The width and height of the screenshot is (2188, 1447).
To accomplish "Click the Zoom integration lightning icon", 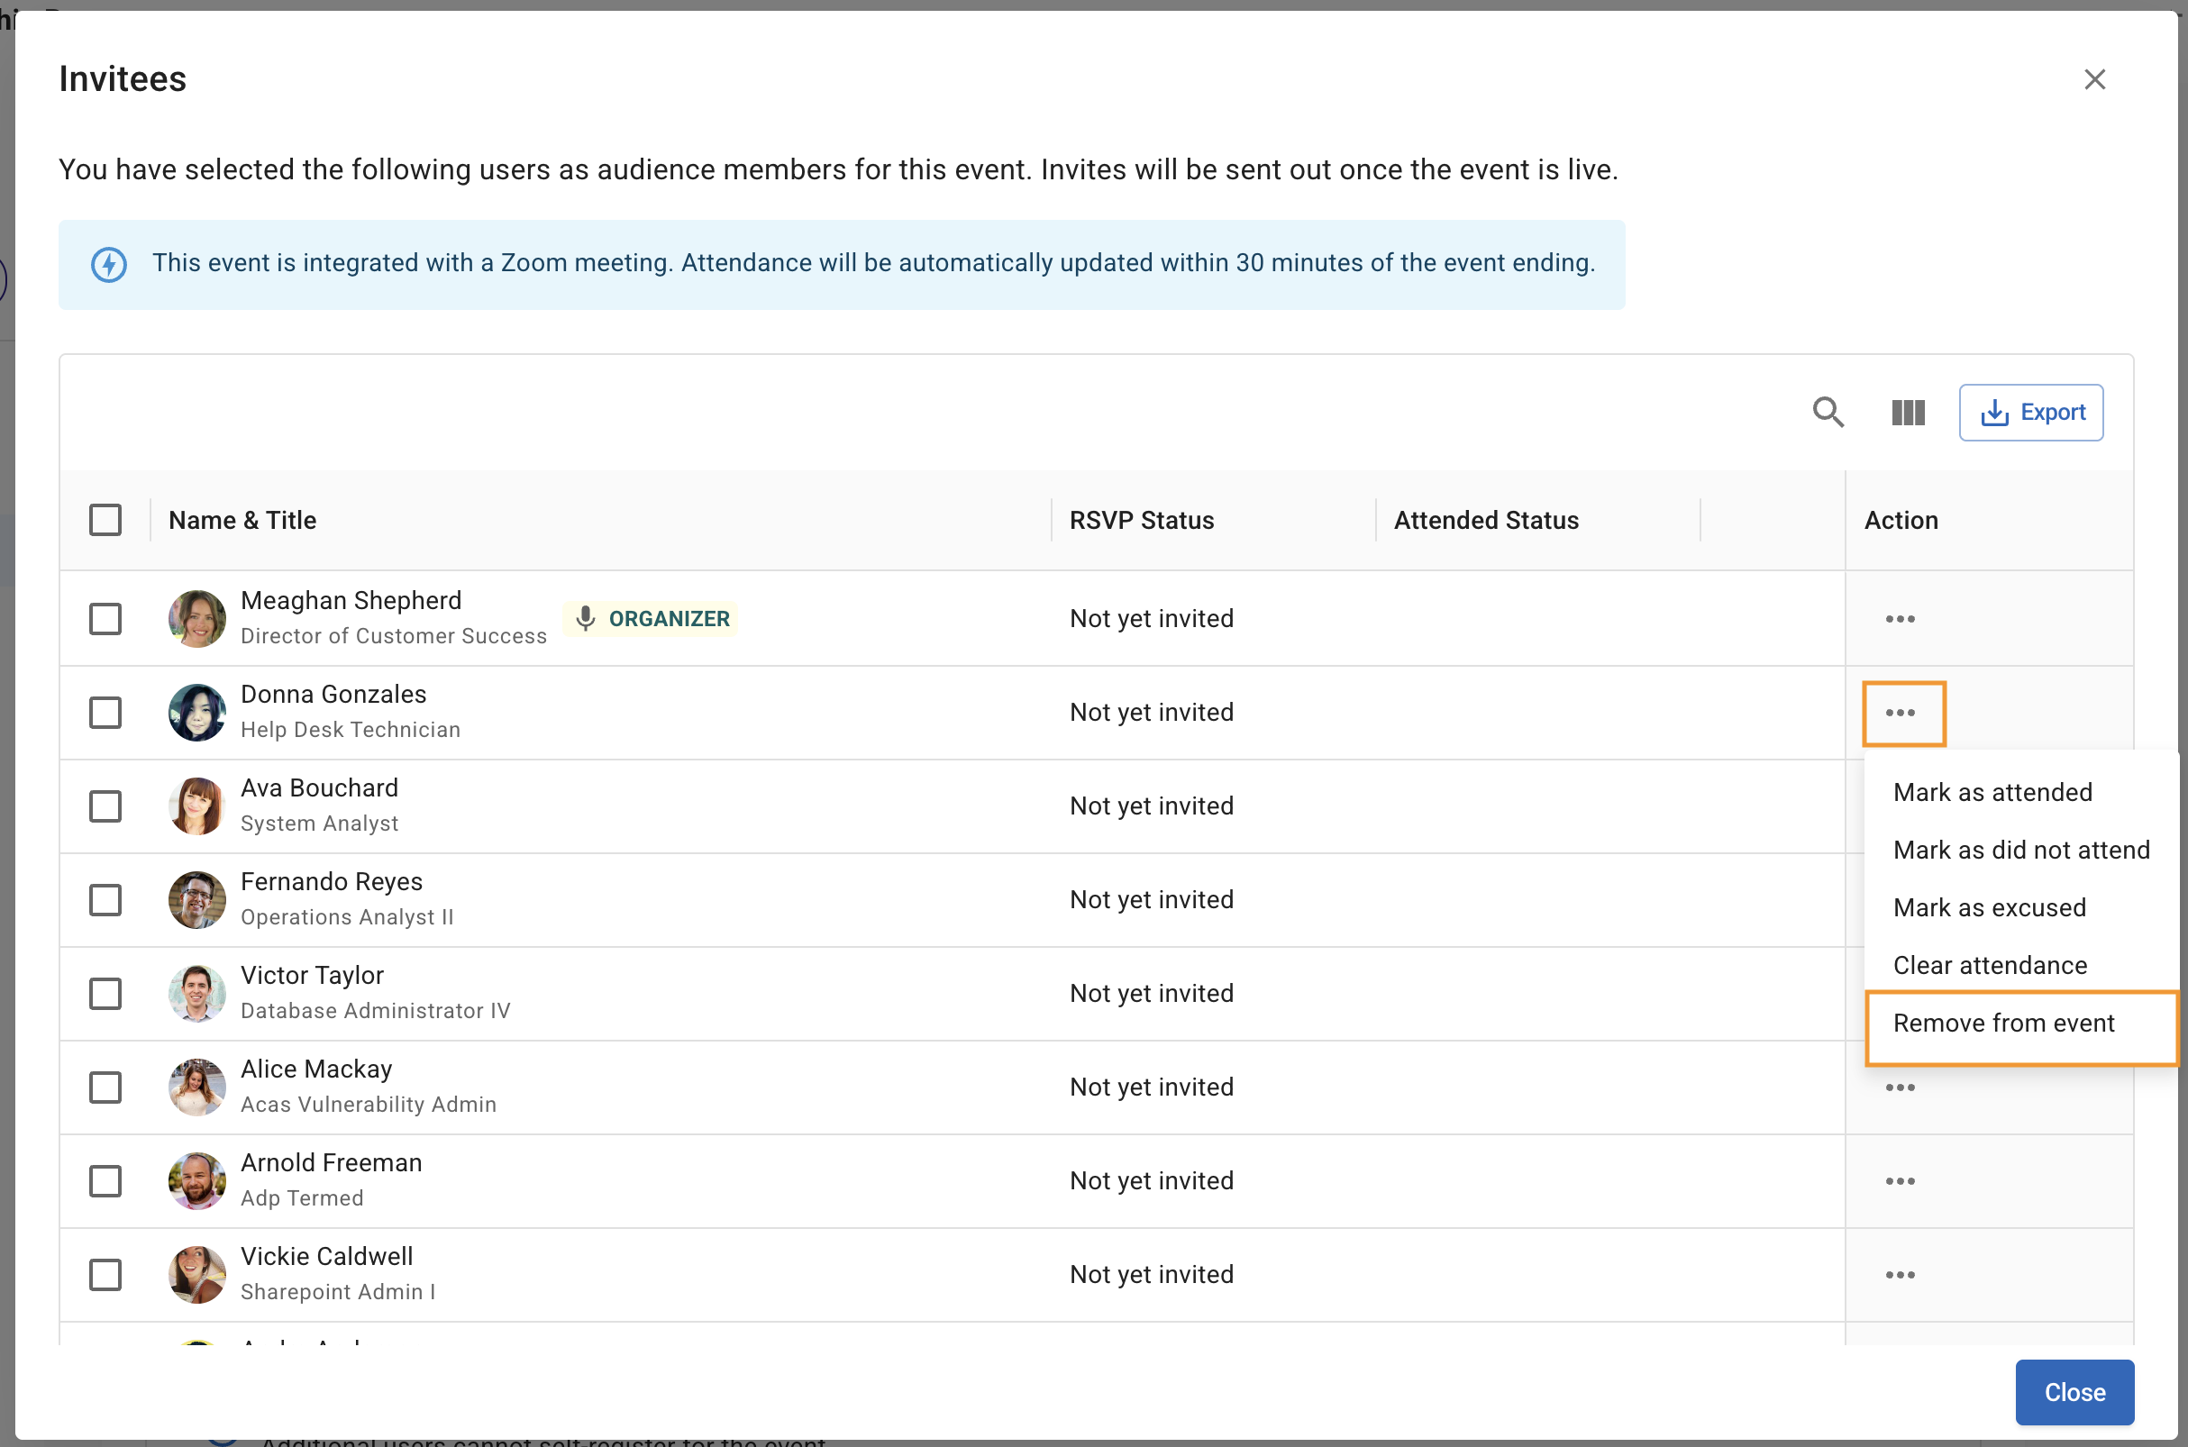I will [x=109, y=265].
